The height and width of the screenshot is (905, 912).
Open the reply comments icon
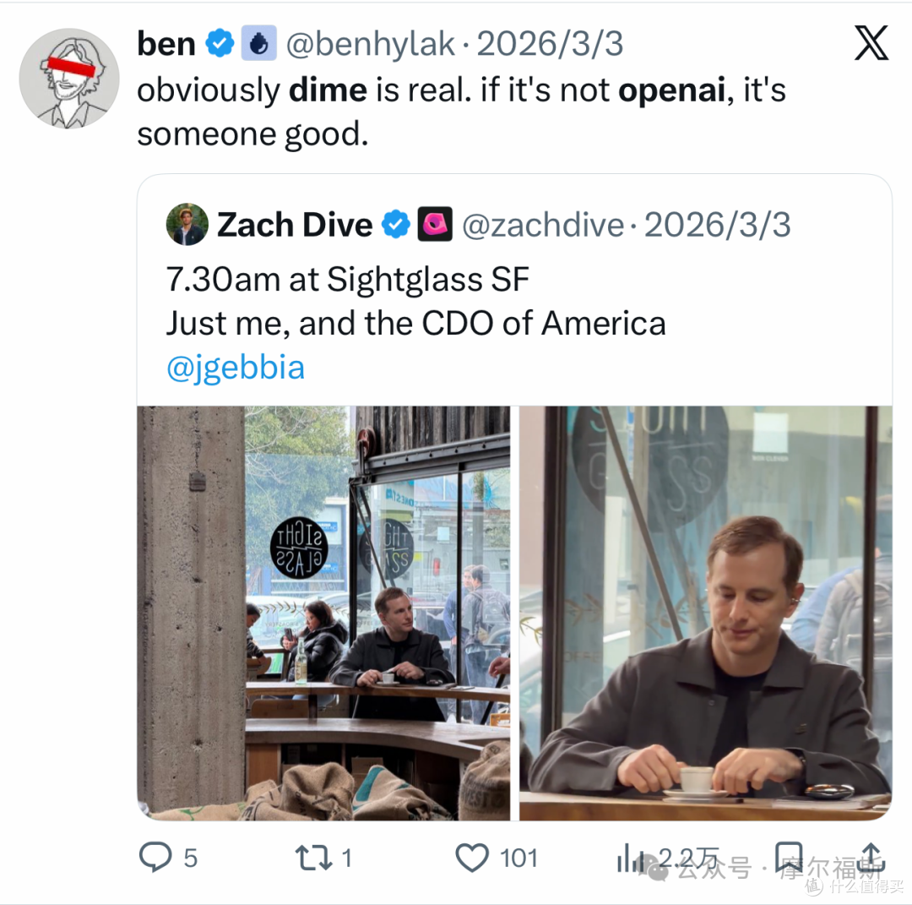155,858
